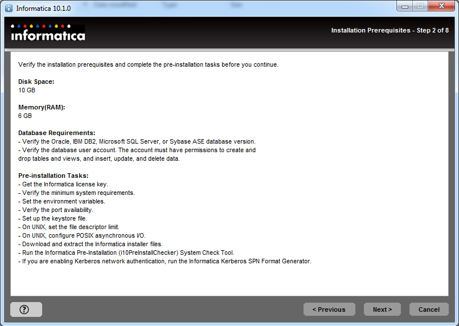Click 'Set up the keystore file' line

point(52,218)
